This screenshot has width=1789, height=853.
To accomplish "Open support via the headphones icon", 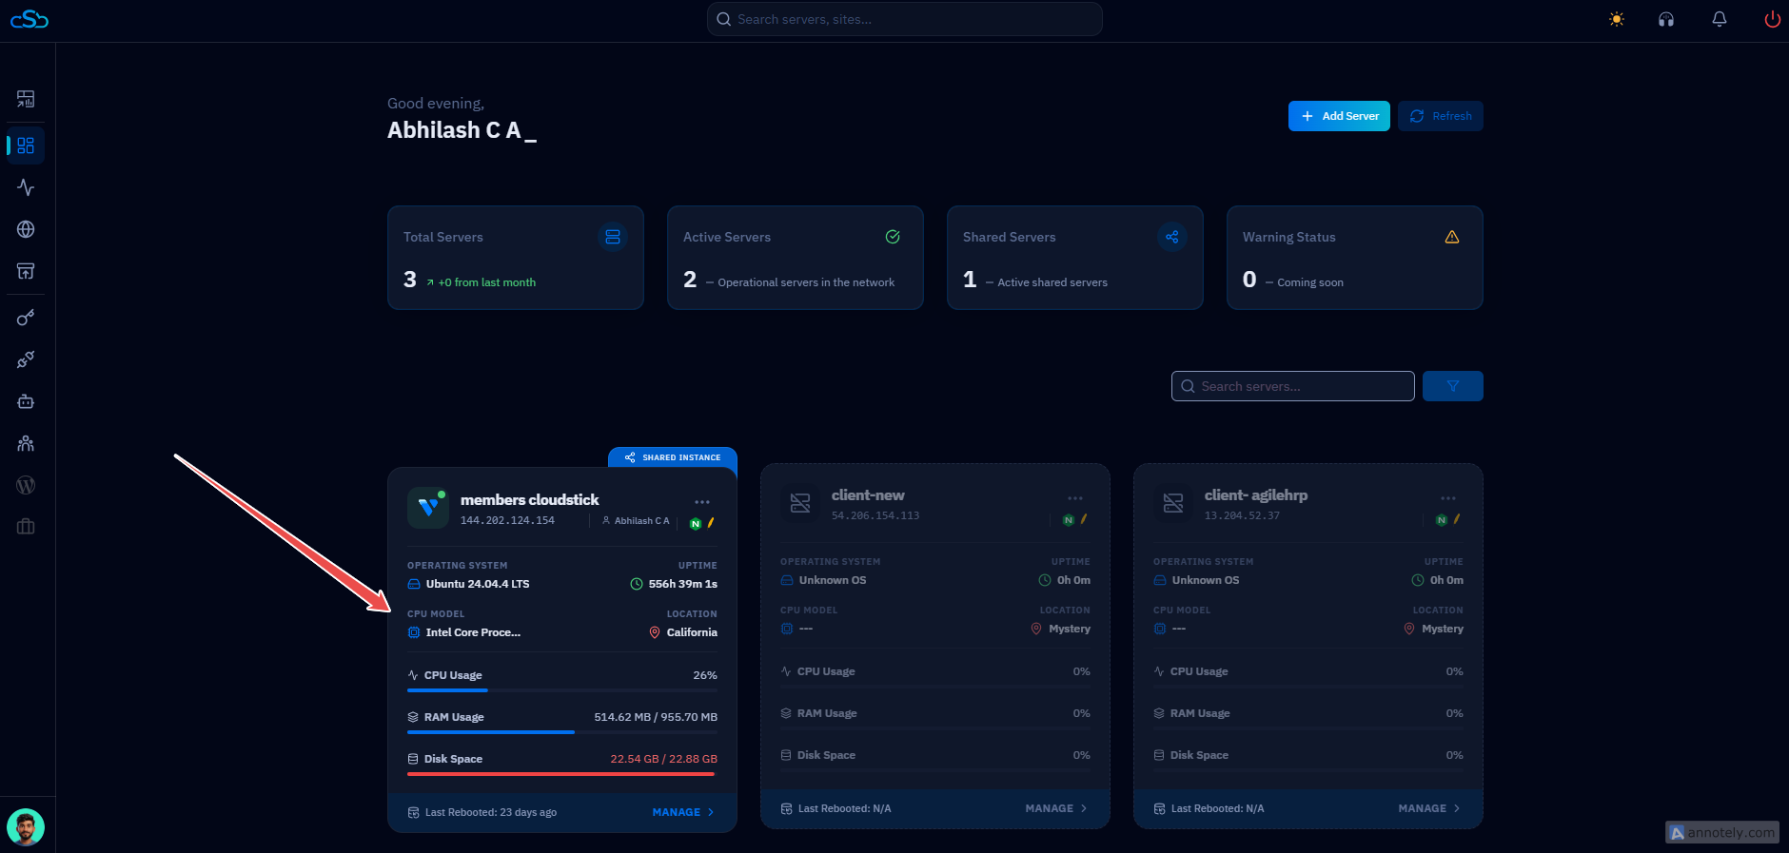I will click(1666, 19).
